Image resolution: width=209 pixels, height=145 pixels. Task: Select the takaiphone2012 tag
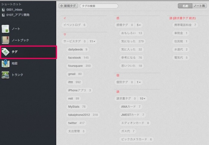[x=83, y=115]
